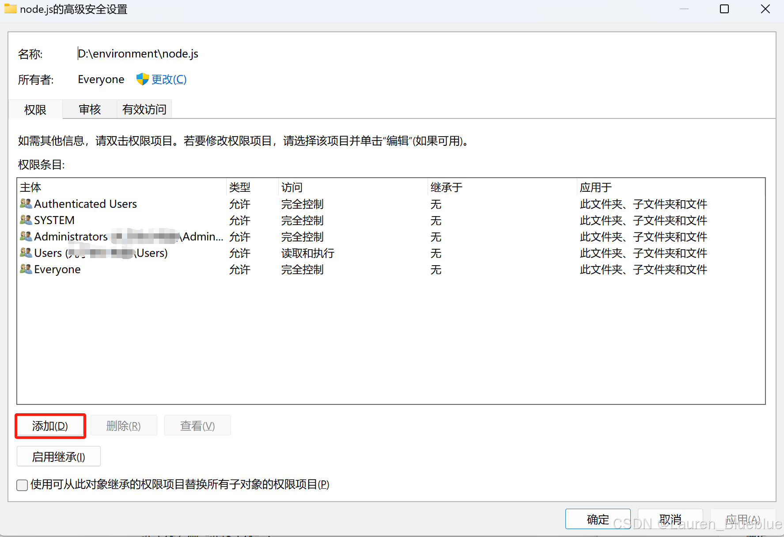Screen dimensions: 784x537
Task: Maximize the advanced security settings window
Action: point(724,9)
